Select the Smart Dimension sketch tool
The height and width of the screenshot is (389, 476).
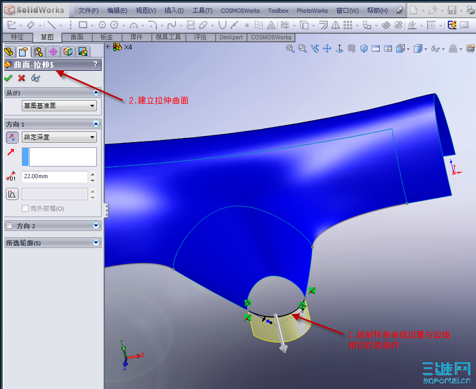pyautogui.click(x=30, y=25)
